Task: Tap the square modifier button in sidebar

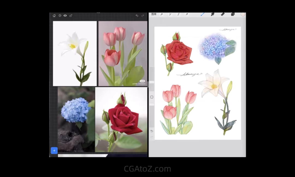Action: (152, 97)
